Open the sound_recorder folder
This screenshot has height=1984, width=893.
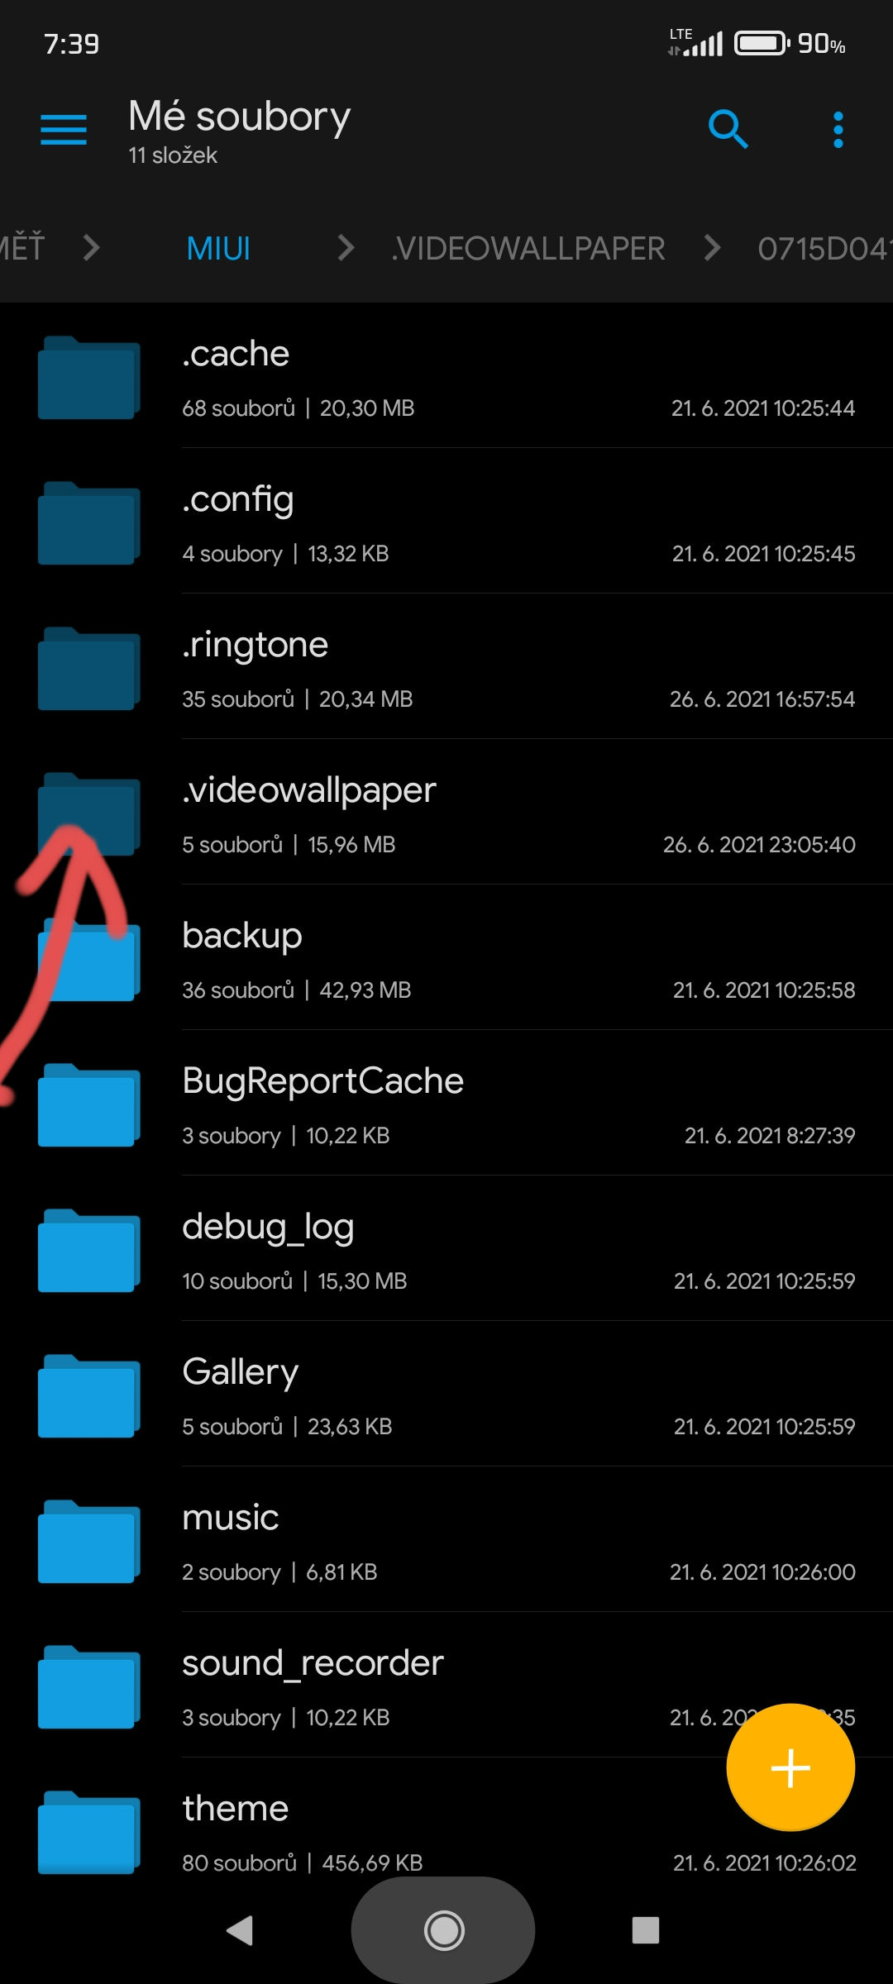point(446,1685)
